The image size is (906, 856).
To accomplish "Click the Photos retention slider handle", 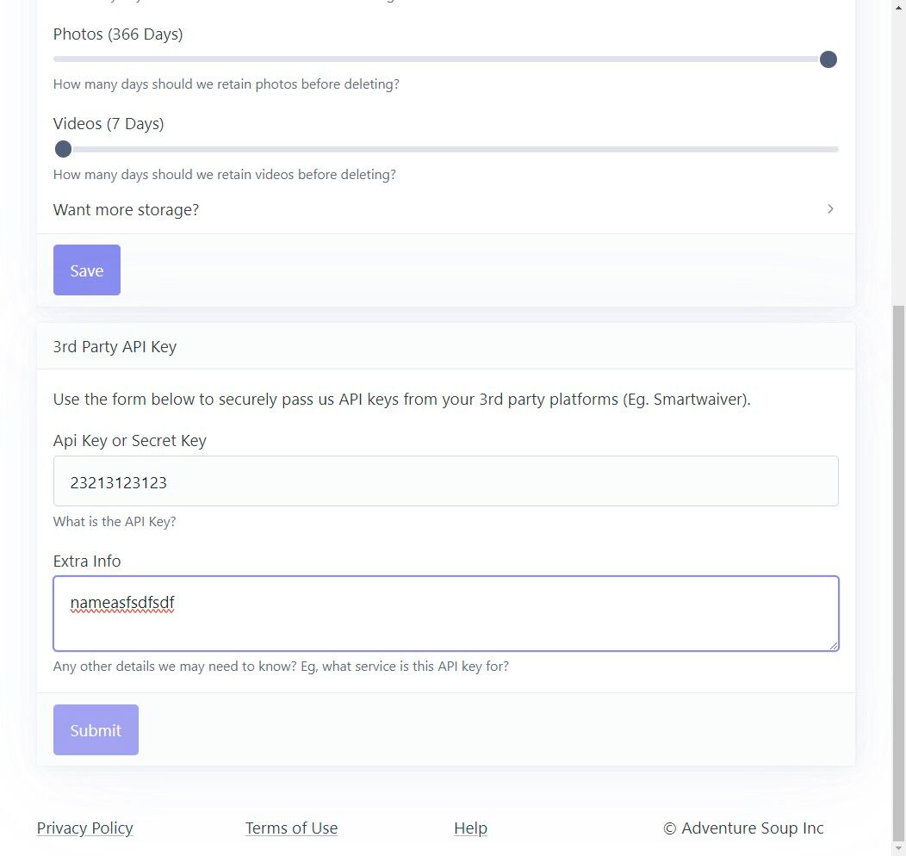I will click(x=828, y=59).
